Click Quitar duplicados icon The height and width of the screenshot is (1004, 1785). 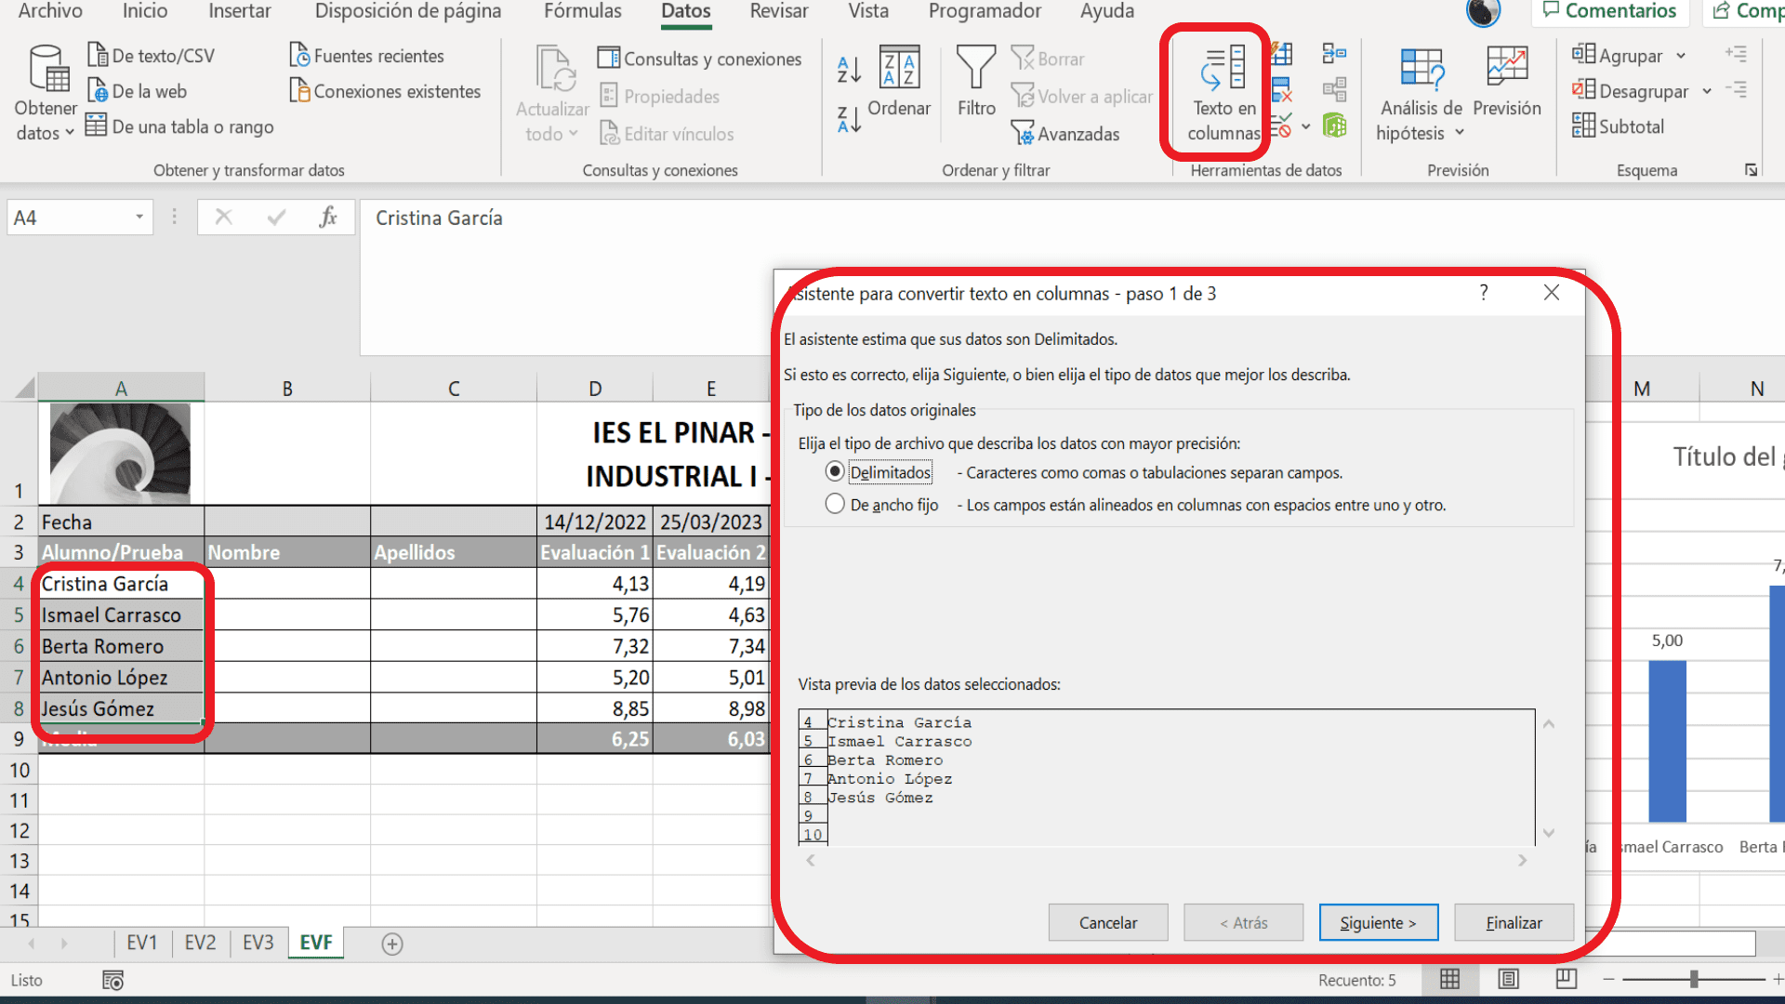1282,90
